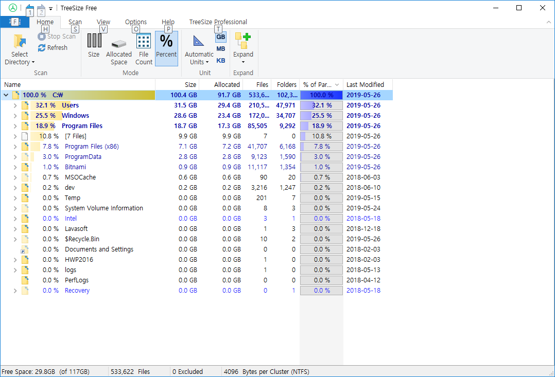Click the Stop Scan icon
The image size is (555, 377).
point(41,37)
